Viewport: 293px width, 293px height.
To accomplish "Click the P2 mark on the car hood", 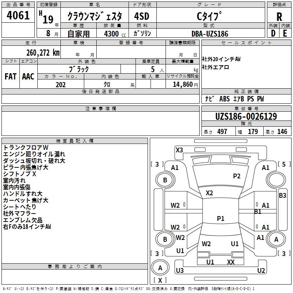I will pyautogui.click(x=237, y=176).
